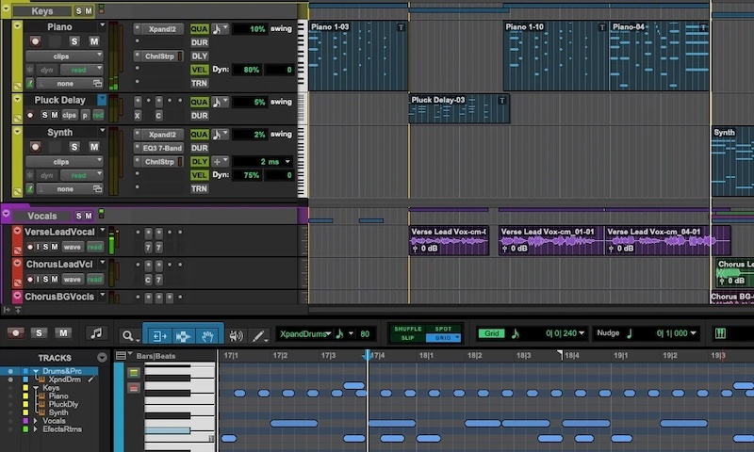Screen dimensions: 754x452
Task: Record-enable the Piano track
Action: [x=36, y=42]
